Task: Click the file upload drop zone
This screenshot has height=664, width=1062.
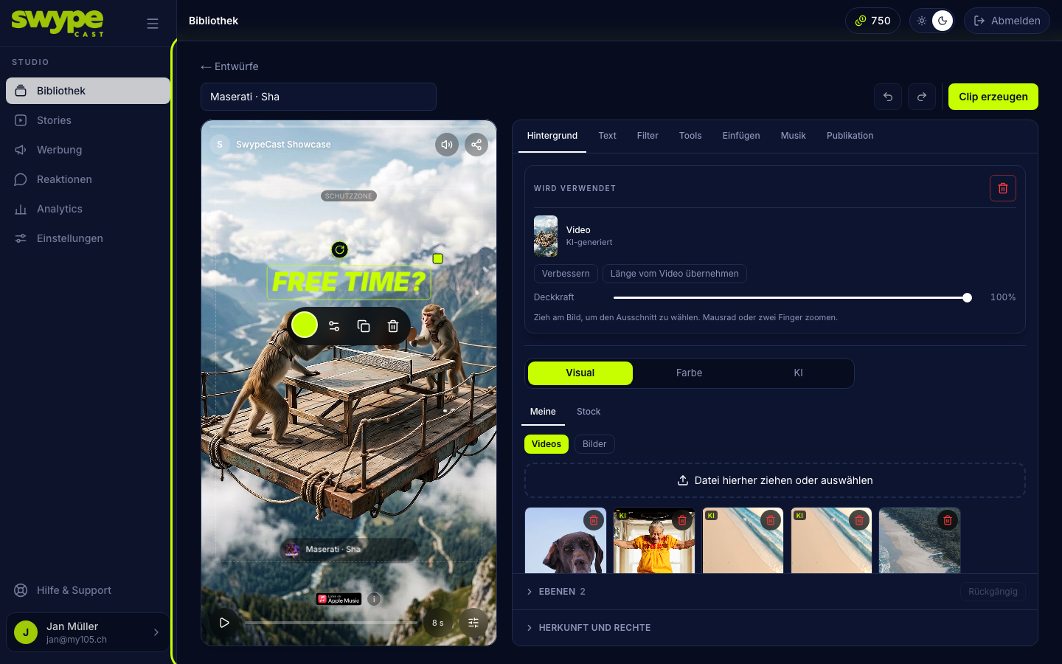Action: click(x=775, y=480)
